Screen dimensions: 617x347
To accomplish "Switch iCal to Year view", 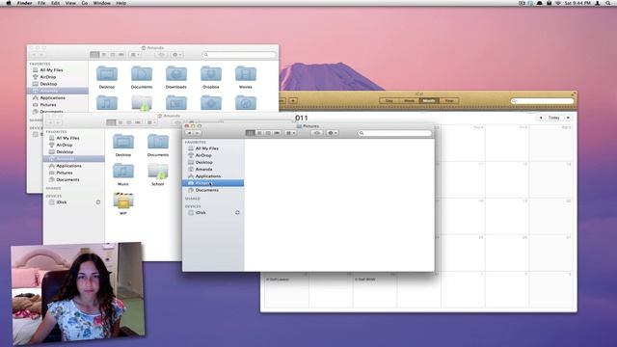I will pyautogui.click(x=449, y=100).
